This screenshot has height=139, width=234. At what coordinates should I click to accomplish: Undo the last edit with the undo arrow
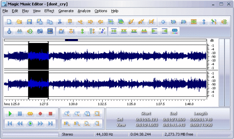point(90,22)
